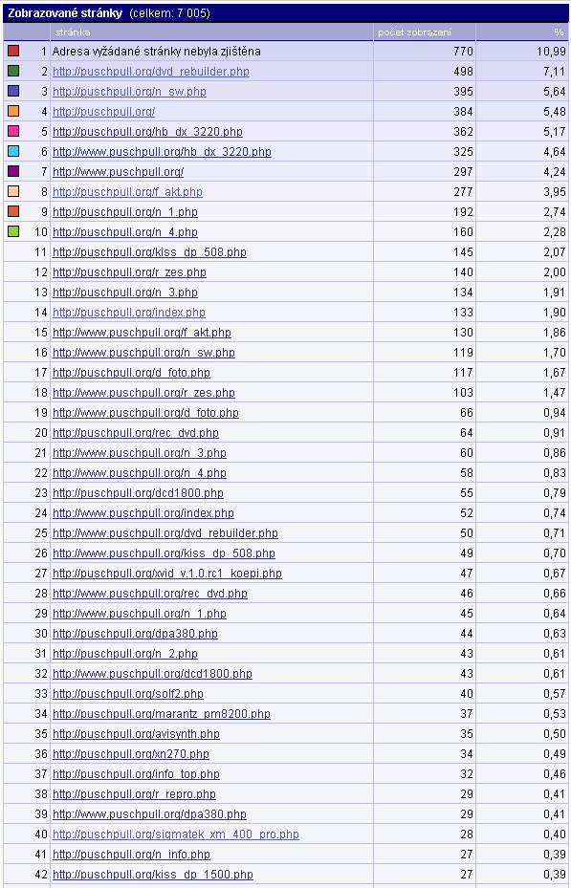Open the puschpull.org/avisynth.php link
Image resolution: width=571 pixels, height=888 pixels.
click(136, 734)
